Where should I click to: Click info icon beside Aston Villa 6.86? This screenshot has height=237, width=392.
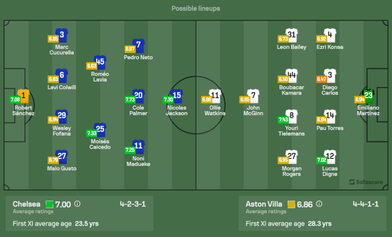319,204
